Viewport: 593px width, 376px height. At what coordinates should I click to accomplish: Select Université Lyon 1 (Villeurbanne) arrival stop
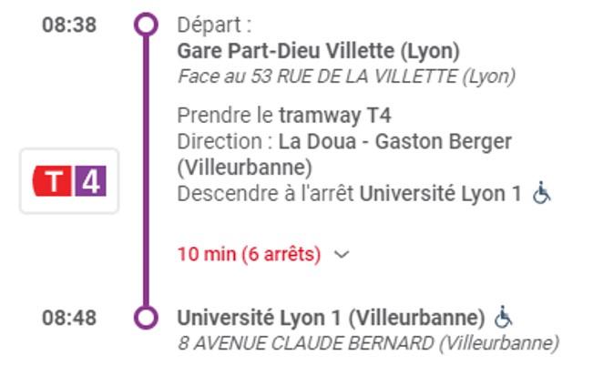pyautogui.click(x=332, y=318)
